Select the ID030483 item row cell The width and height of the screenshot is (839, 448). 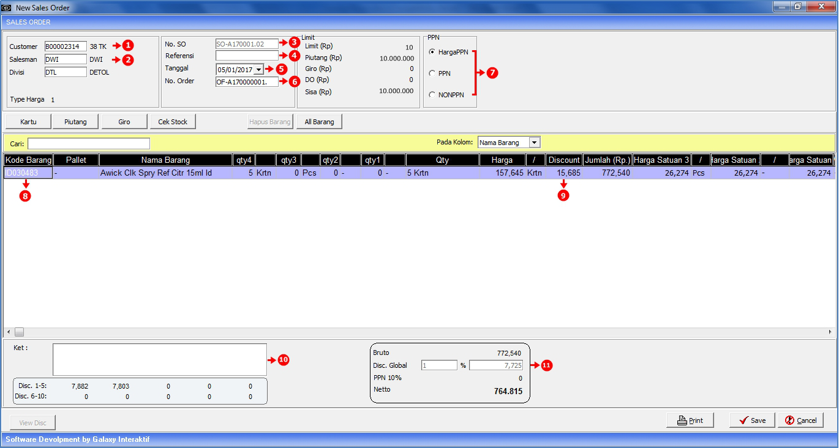(28, 173)
